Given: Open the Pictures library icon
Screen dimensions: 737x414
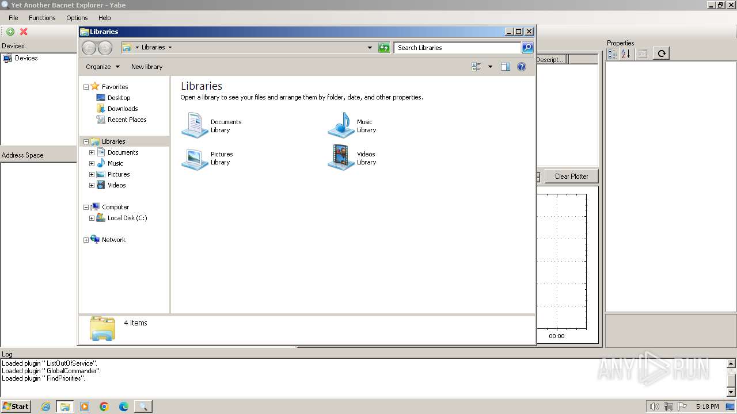Looking at the screenshot, I should (195, 158).
